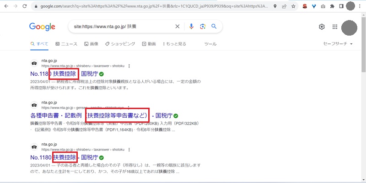Viewport: 366px width, 183px height.
Task: Open options menu of first result
Action: [129, 66]
